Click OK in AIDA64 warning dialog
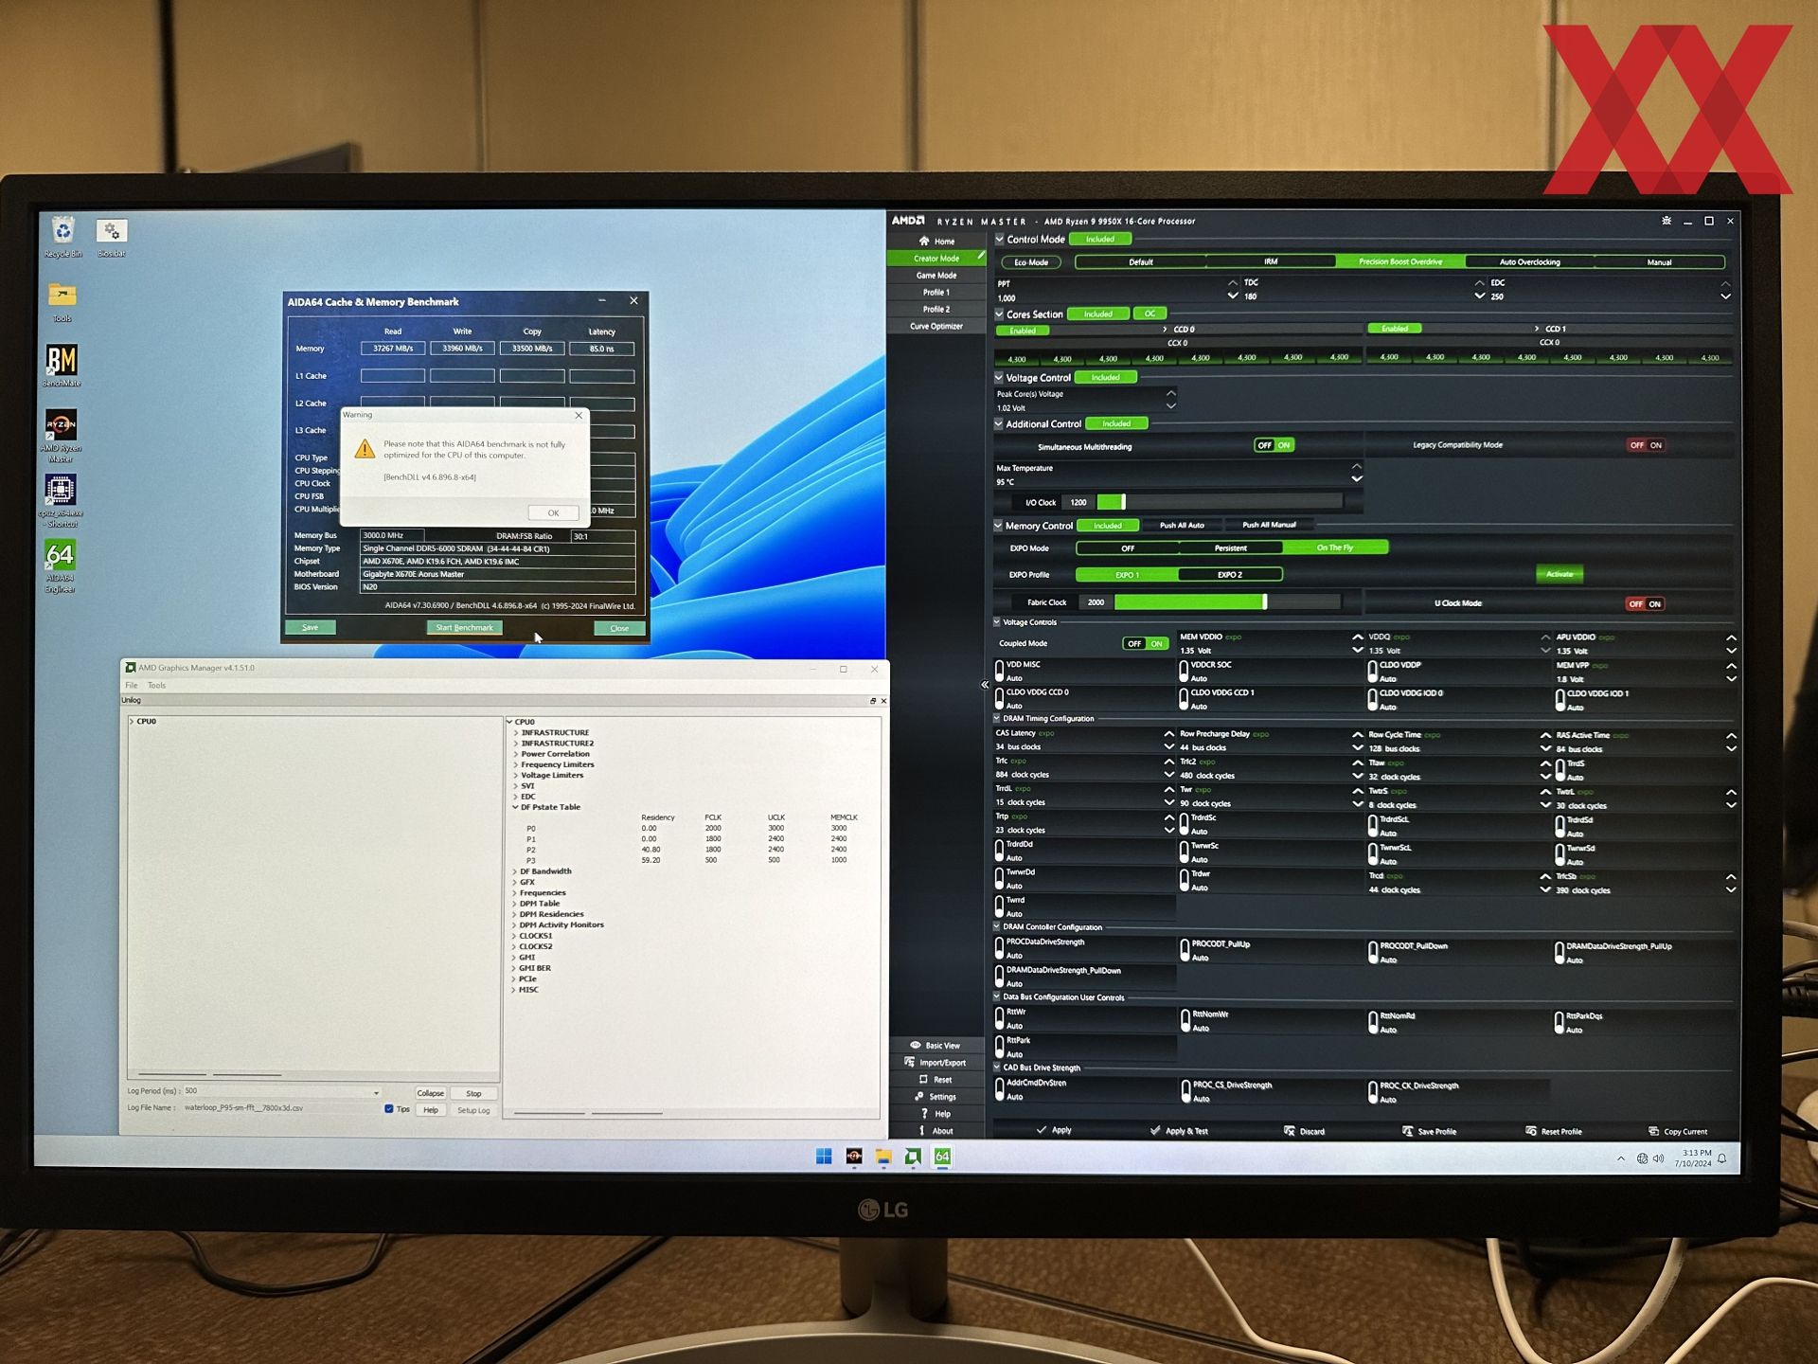The image size is (1818, 1364). [x=553, y=513]
